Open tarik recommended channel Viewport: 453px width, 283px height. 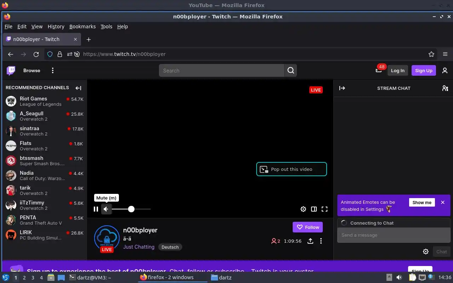point(44,190)
